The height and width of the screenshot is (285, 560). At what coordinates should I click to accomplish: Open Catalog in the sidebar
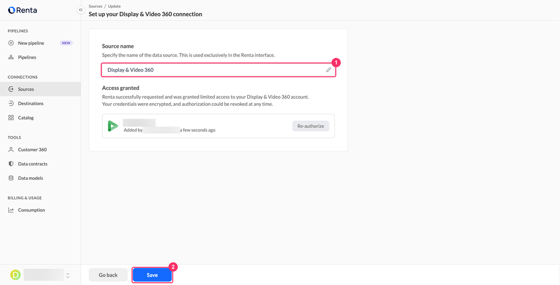pos(40,118)
